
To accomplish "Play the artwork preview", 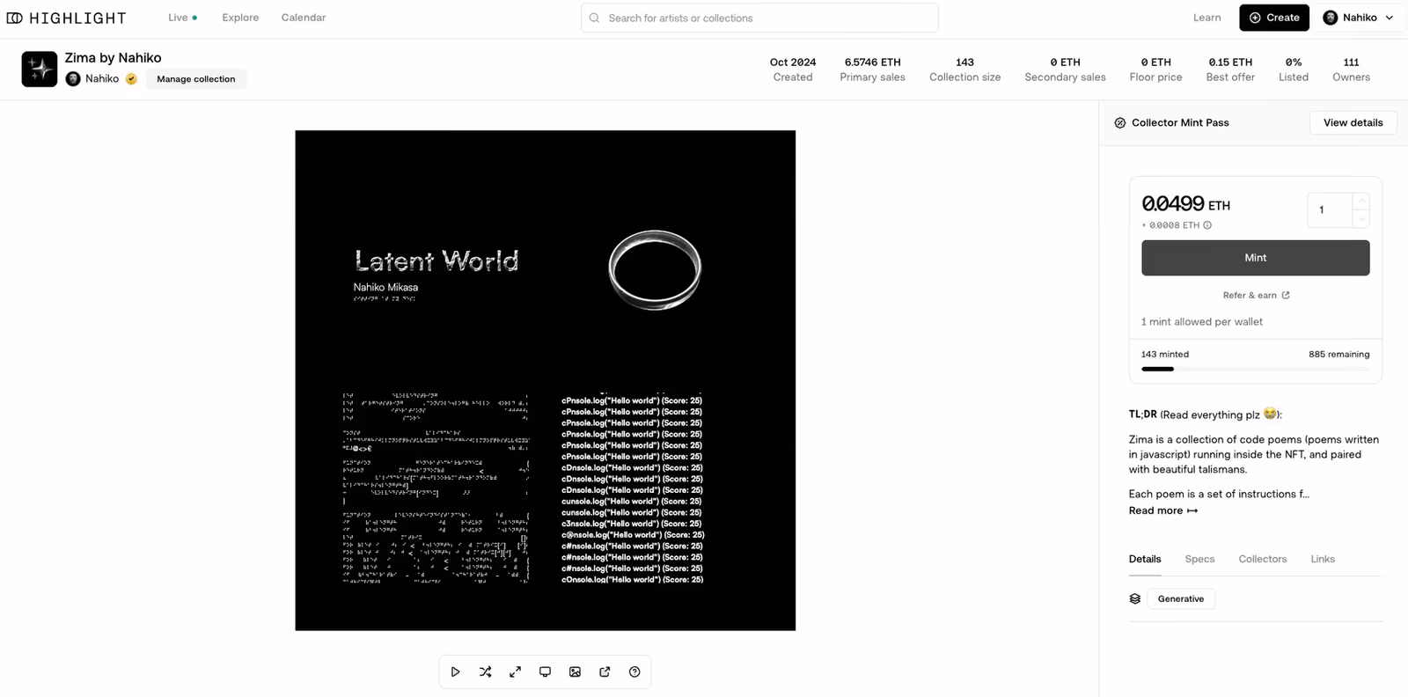I will (x=455, y=671).
